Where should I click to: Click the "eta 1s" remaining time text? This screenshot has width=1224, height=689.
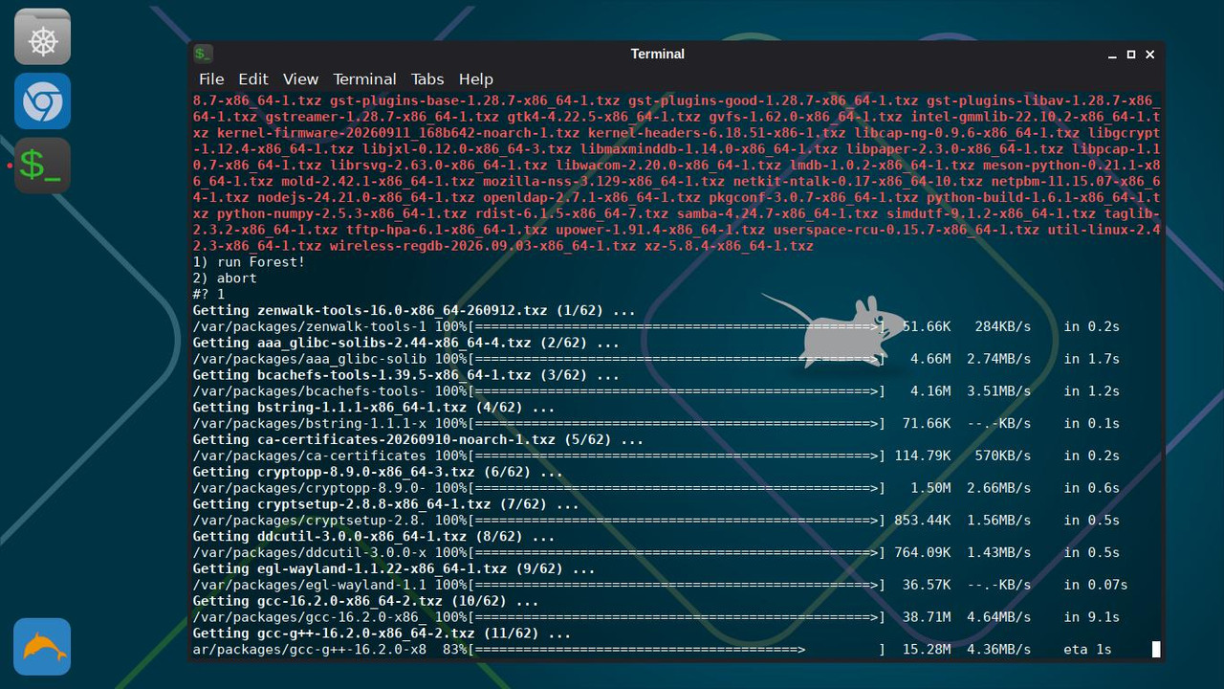(1087, 650)
